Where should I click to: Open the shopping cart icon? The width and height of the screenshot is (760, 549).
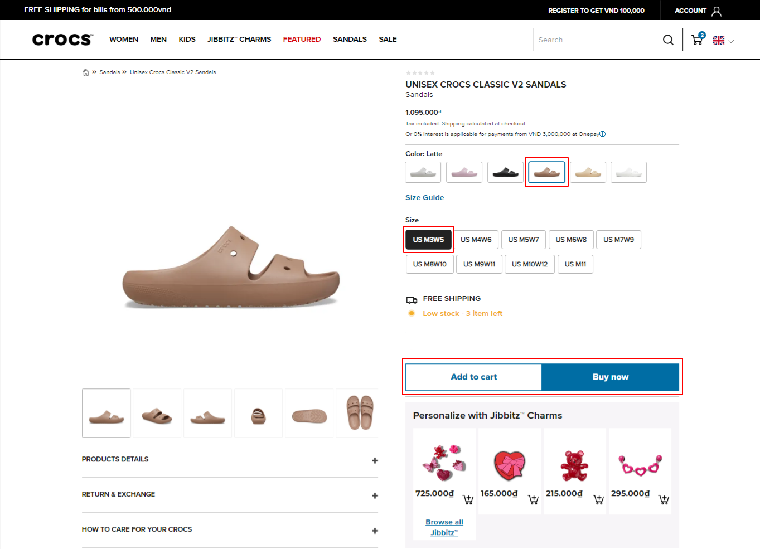tap(698, 39)
